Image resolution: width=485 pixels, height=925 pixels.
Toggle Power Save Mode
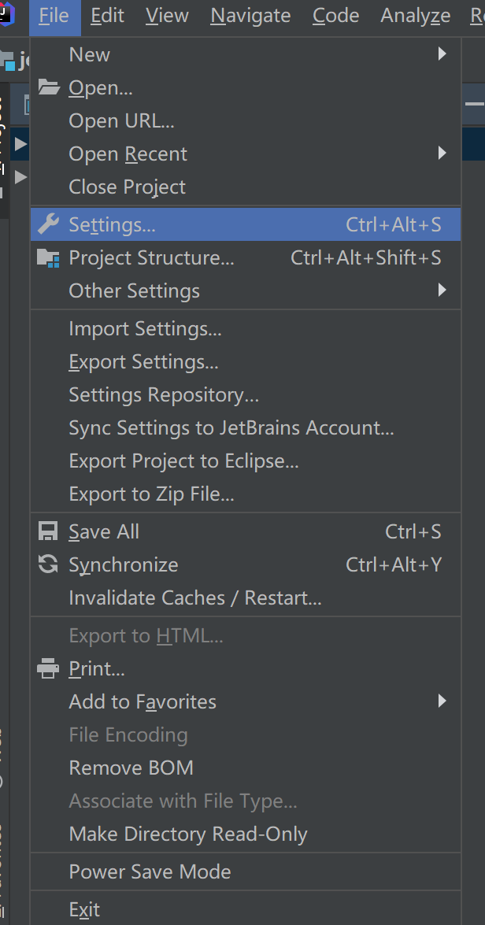pos(150,871)
